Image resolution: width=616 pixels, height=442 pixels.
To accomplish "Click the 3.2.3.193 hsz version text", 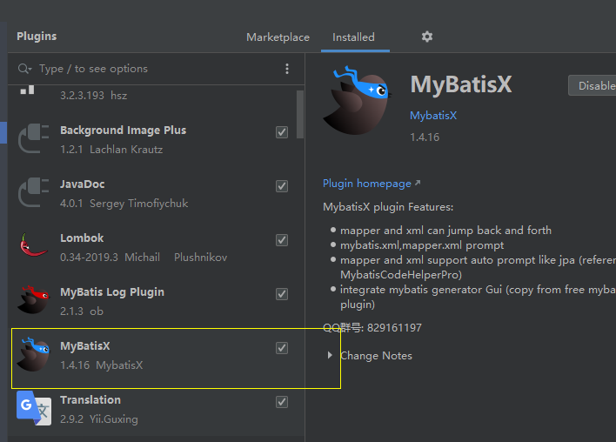I will pyautogui.click(x=93, y=96).
